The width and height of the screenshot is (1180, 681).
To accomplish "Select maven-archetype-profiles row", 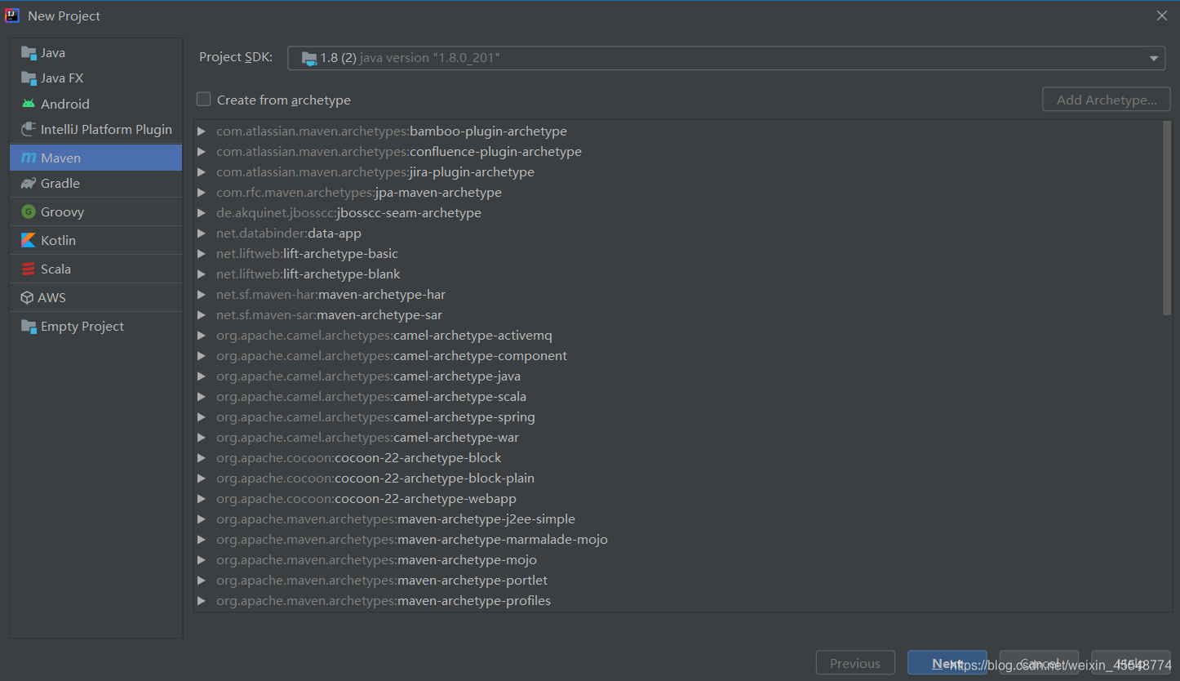I will click(678, 601).
